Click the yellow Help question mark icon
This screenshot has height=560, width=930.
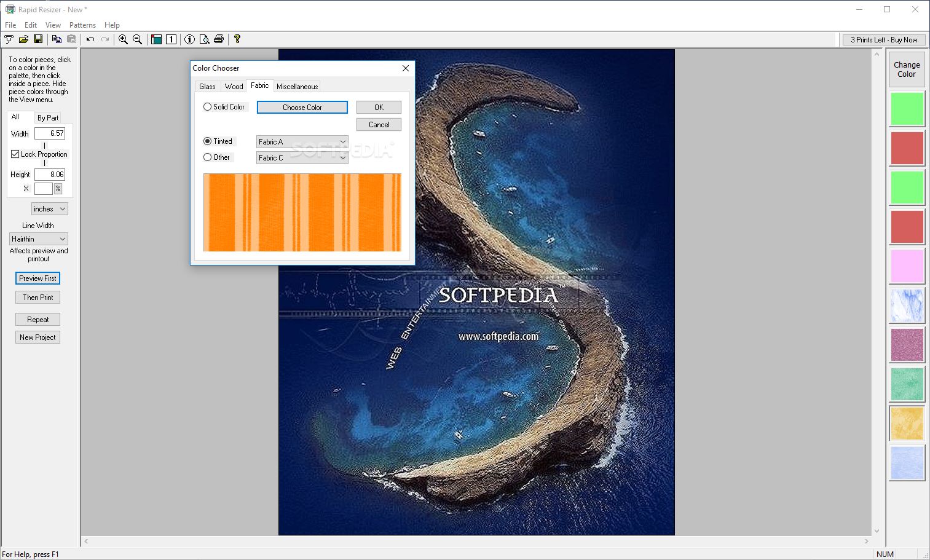point(237,39)
